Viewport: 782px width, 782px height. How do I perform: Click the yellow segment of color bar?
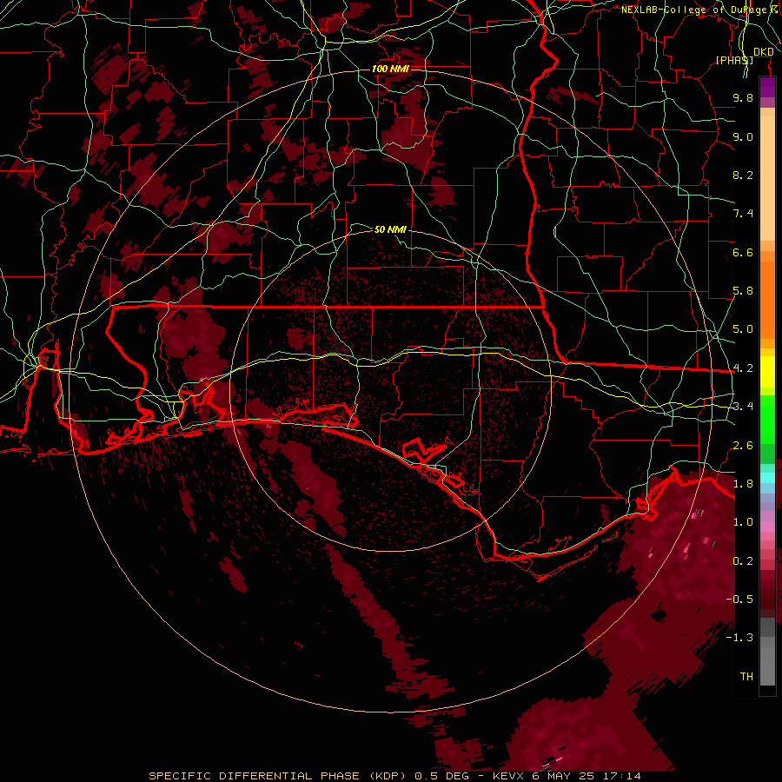click(767, 372)
